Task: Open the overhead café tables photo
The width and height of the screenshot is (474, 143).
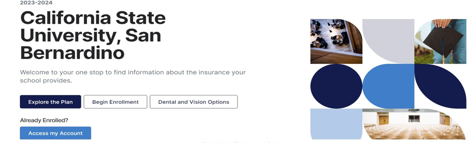Action: [x=336, y=41]
